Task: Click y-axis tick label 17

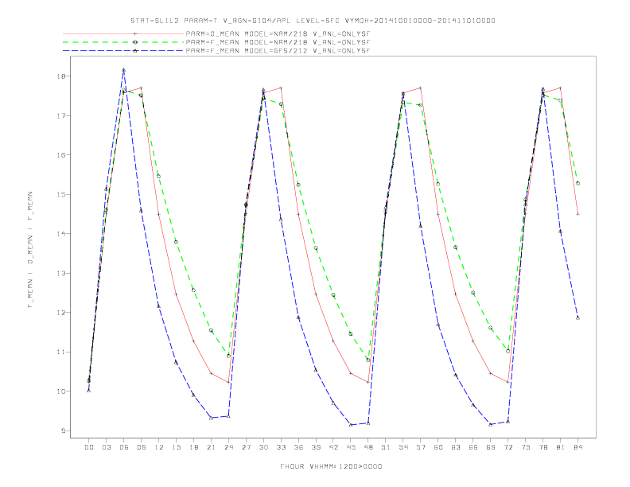Action: coord(61,115)
